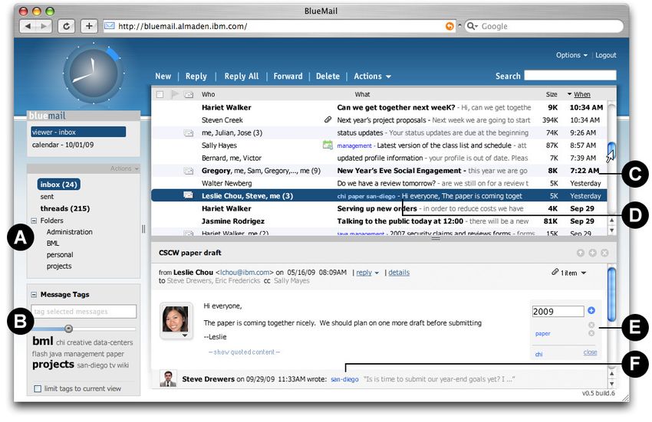Screen dimensions: 652x422
Task: Open the Options dropdown in the header
Action: 571,55
